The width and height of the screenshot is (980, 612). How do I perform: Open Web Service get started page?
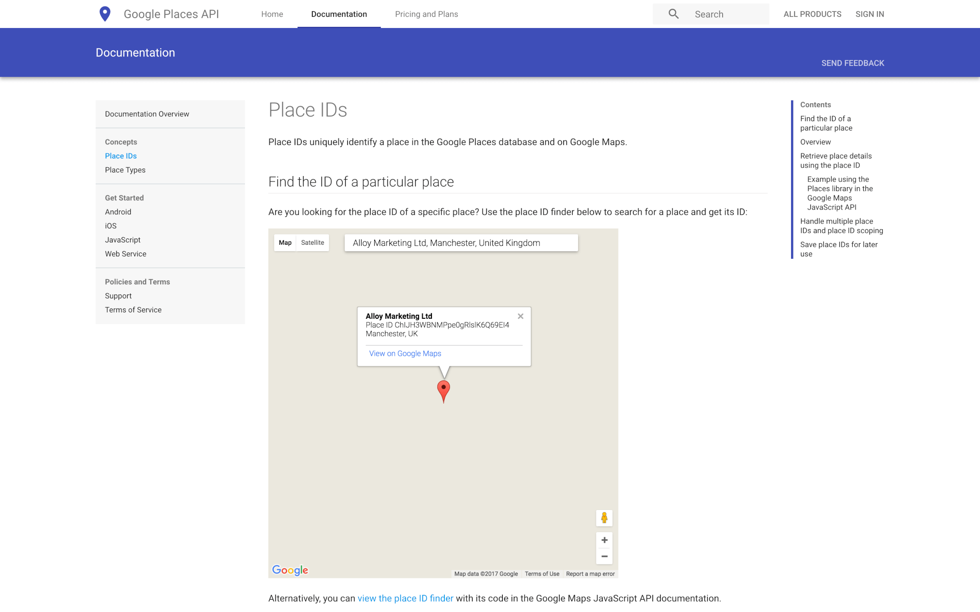[x=126, y=254]
